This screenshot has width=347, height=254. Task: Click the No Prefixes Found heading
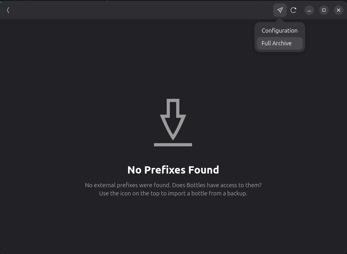173,170
